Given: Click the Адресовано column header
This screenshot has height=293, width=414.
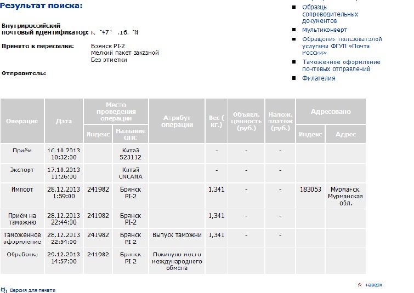Looking at the screenshot, I should (330, 112).
